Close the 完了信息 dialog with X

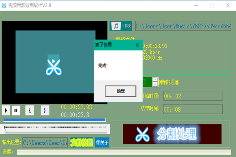[137, 45]
